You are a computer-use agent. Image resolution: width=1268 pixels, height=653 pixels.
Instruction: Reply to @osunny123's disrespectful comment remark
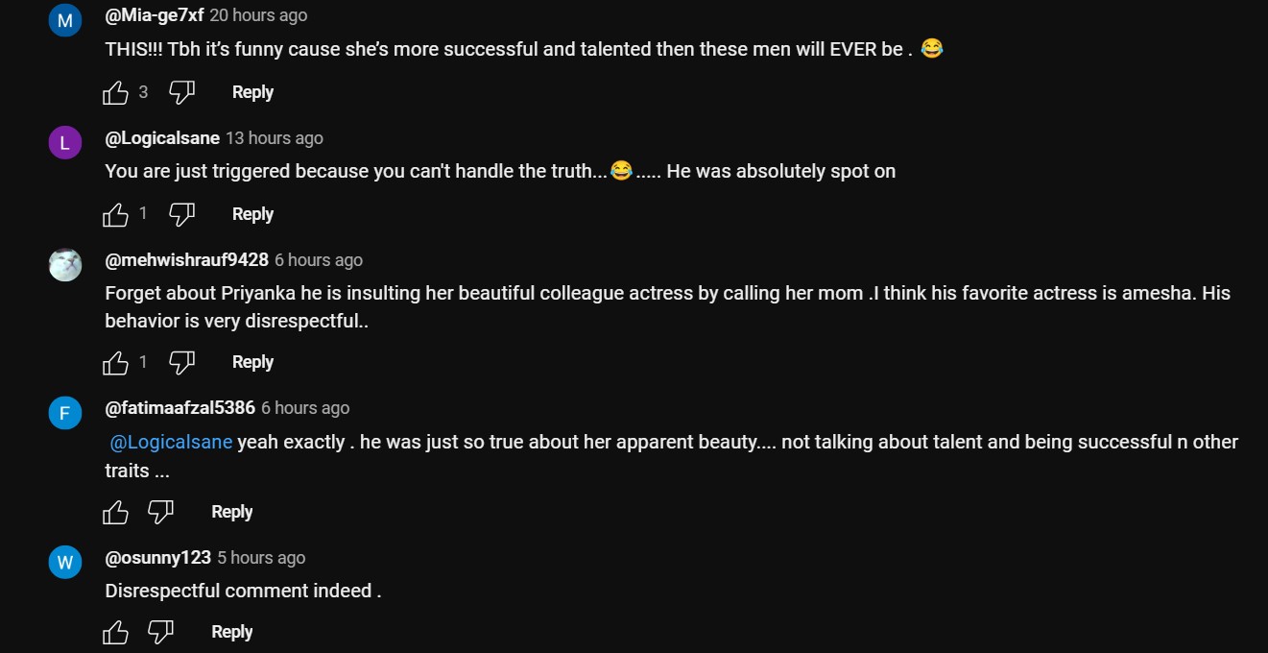(231, 632)
